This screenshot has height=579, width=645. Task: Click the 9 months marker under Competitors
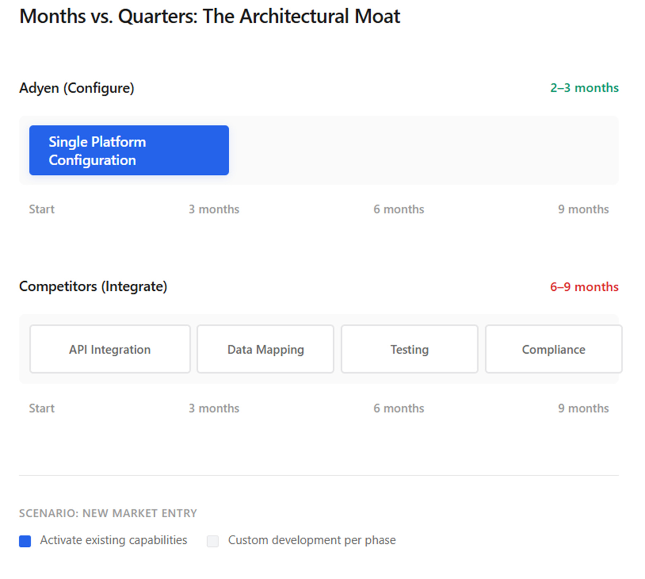coord(583,408)
